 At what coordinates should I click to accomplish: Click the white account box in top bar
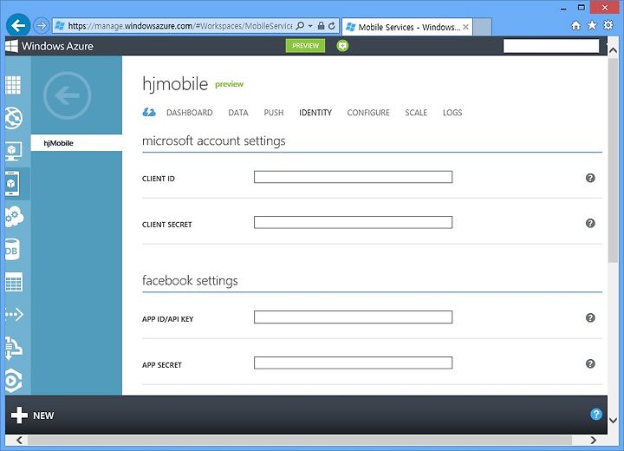(x=551, y=46)
